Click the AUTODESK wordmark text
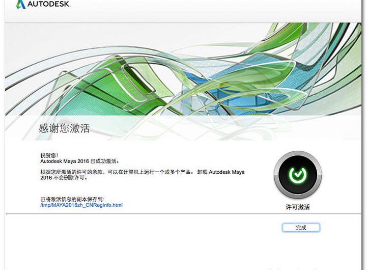 point(49,4)
